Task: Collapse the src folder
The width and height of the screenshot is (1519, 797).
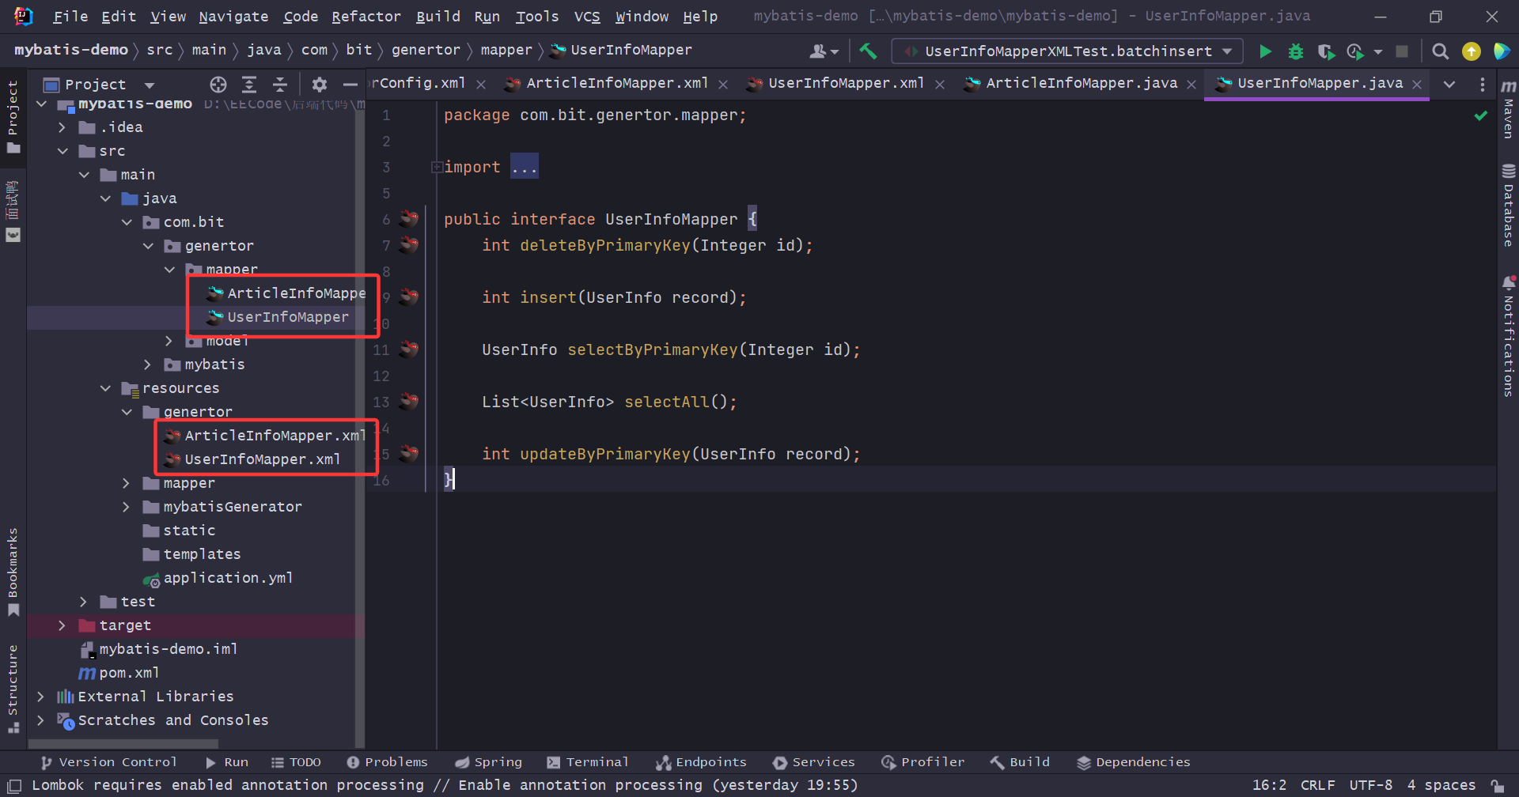Action: pos(62,151)
